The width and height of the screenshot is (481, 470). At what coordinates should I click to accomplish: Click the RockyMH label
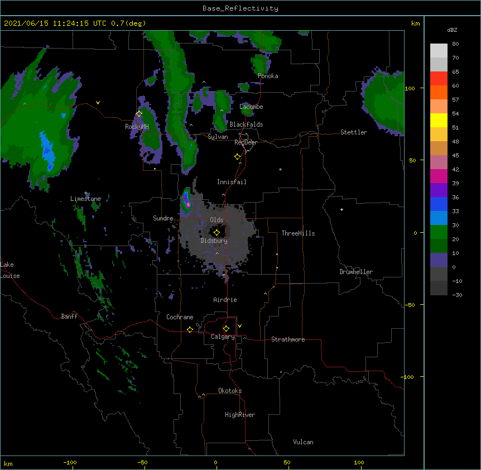point(137,127)
